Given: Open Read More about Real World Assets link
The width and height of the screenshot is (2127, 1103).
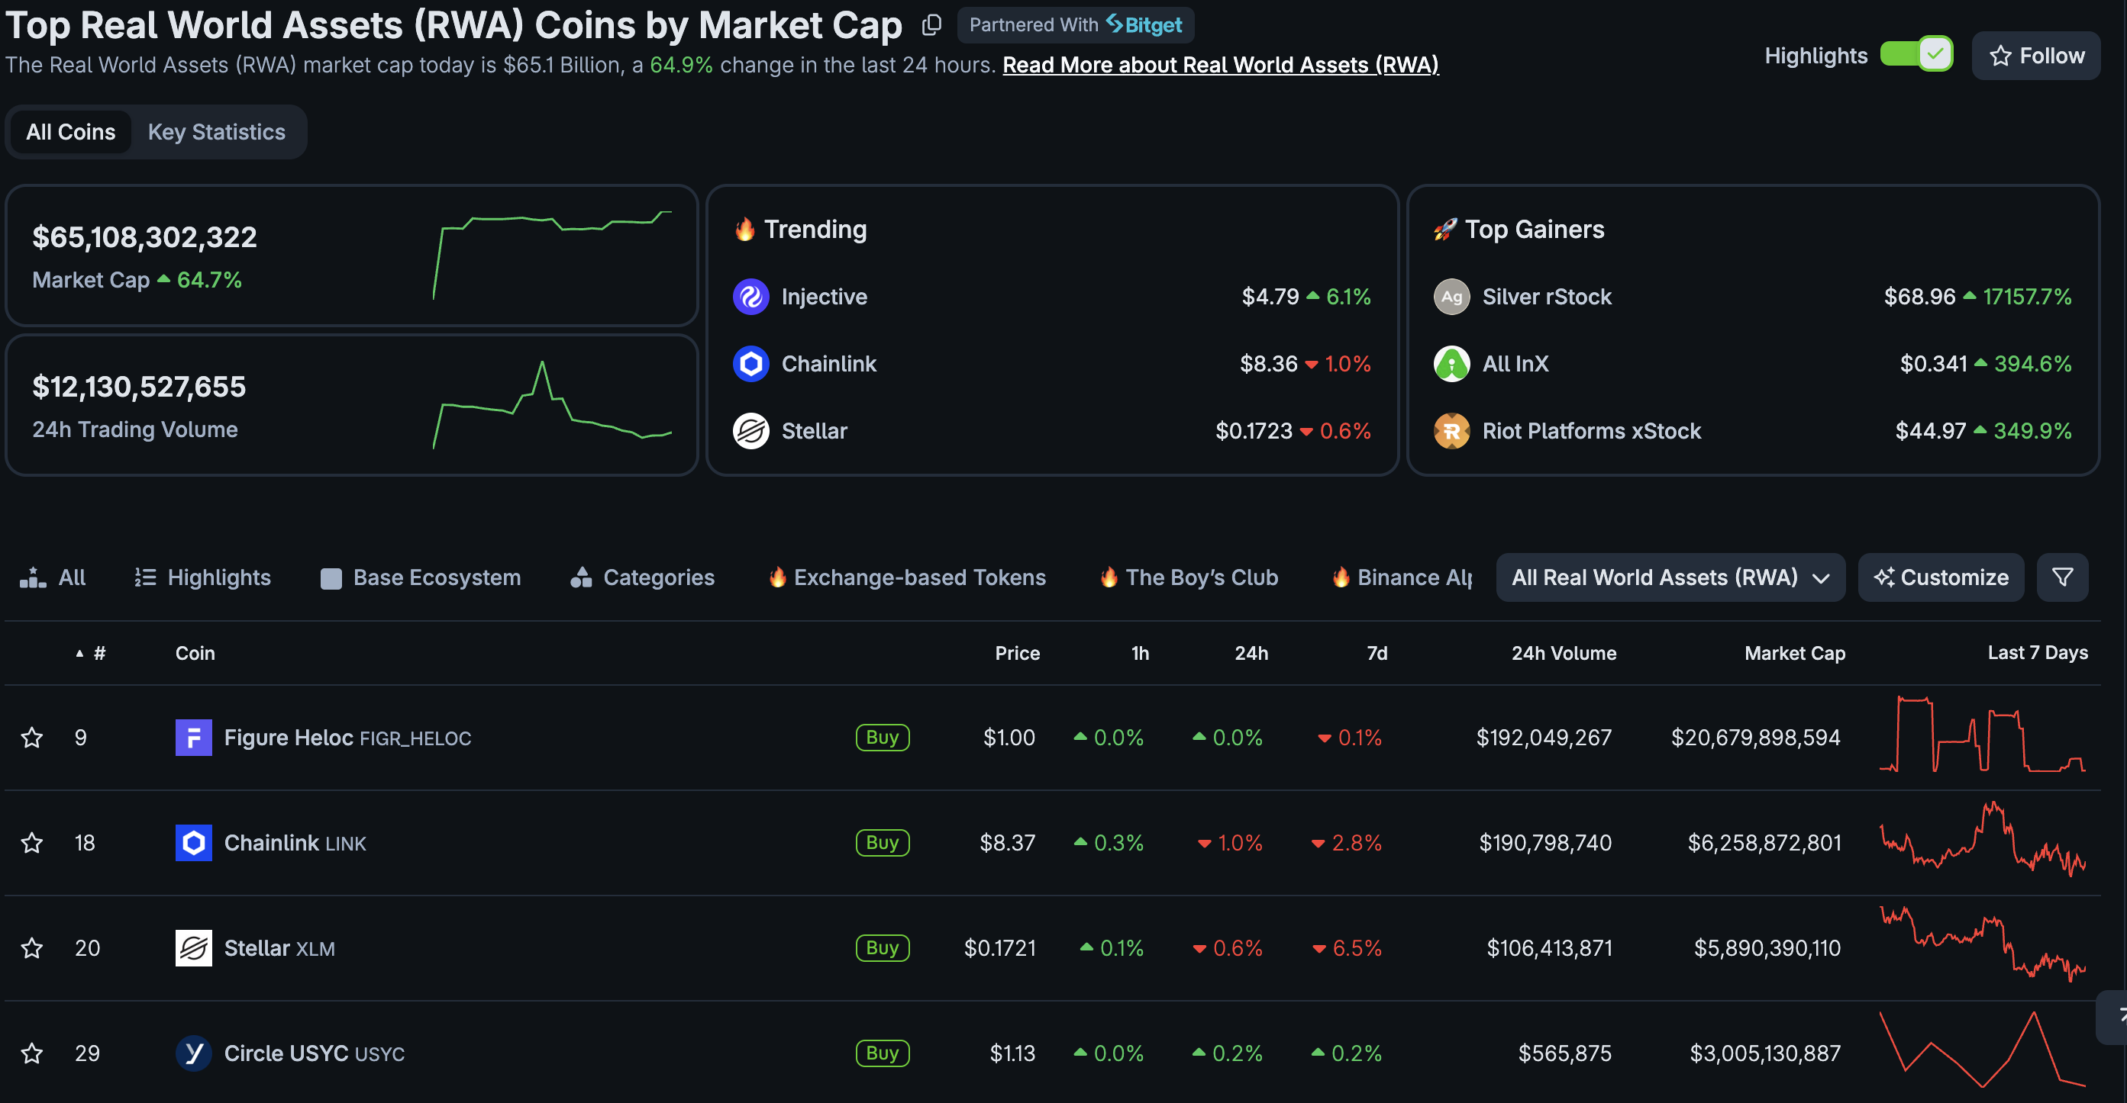Looking at the screenshot, I should click(x=1220, y=64).
